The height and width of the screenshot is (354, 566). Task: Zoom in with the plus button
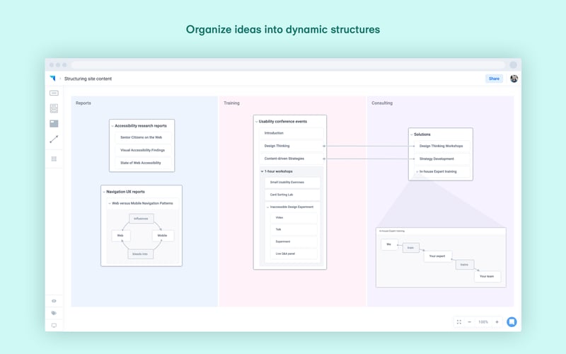[497, 322]
